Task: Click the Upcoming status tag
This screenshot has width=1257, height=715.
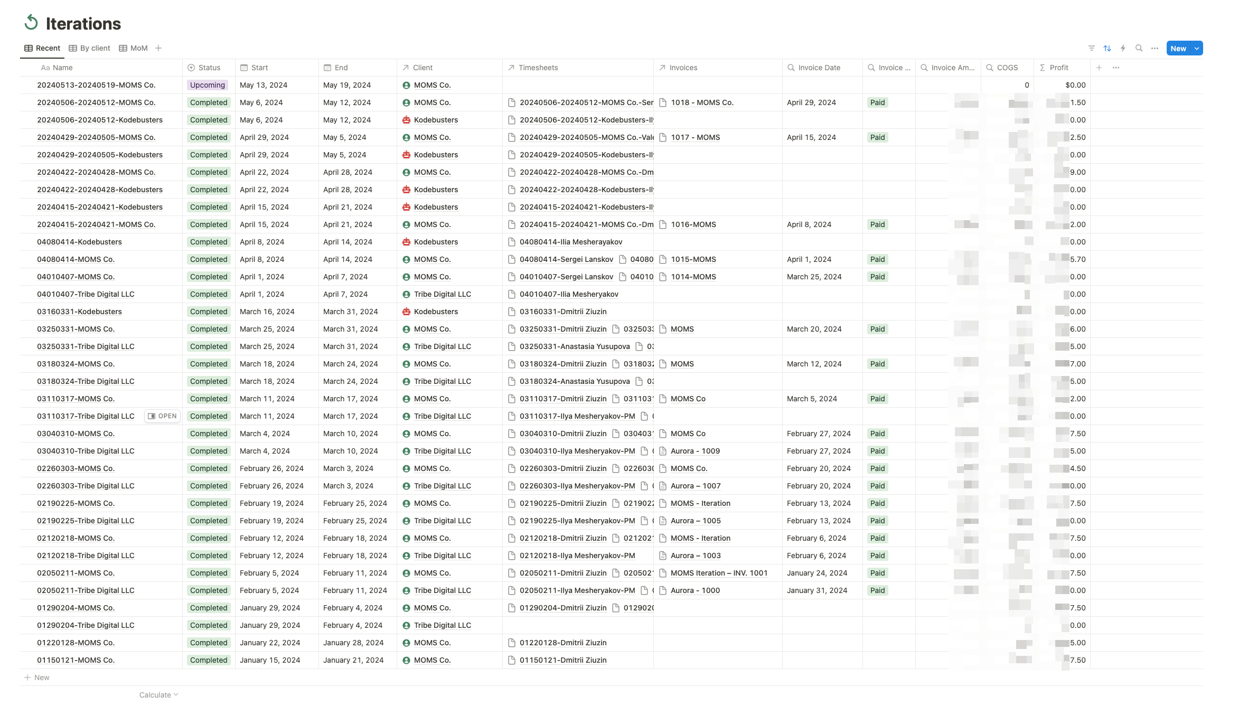Action: (x=208, y=85)
